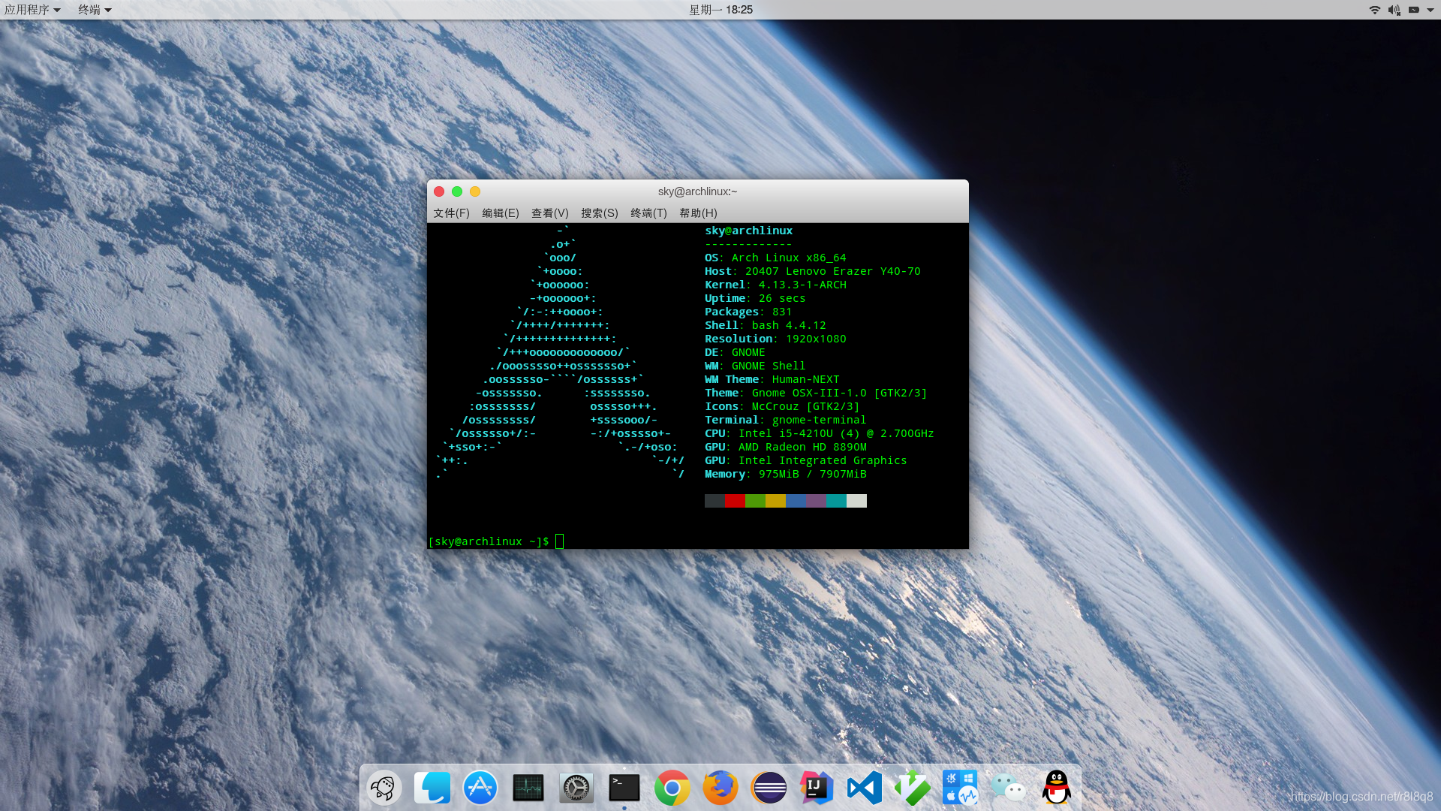Click the 'WM: GNOME Shell' line
Screen dimensions: 1441x811
point(755,366)
